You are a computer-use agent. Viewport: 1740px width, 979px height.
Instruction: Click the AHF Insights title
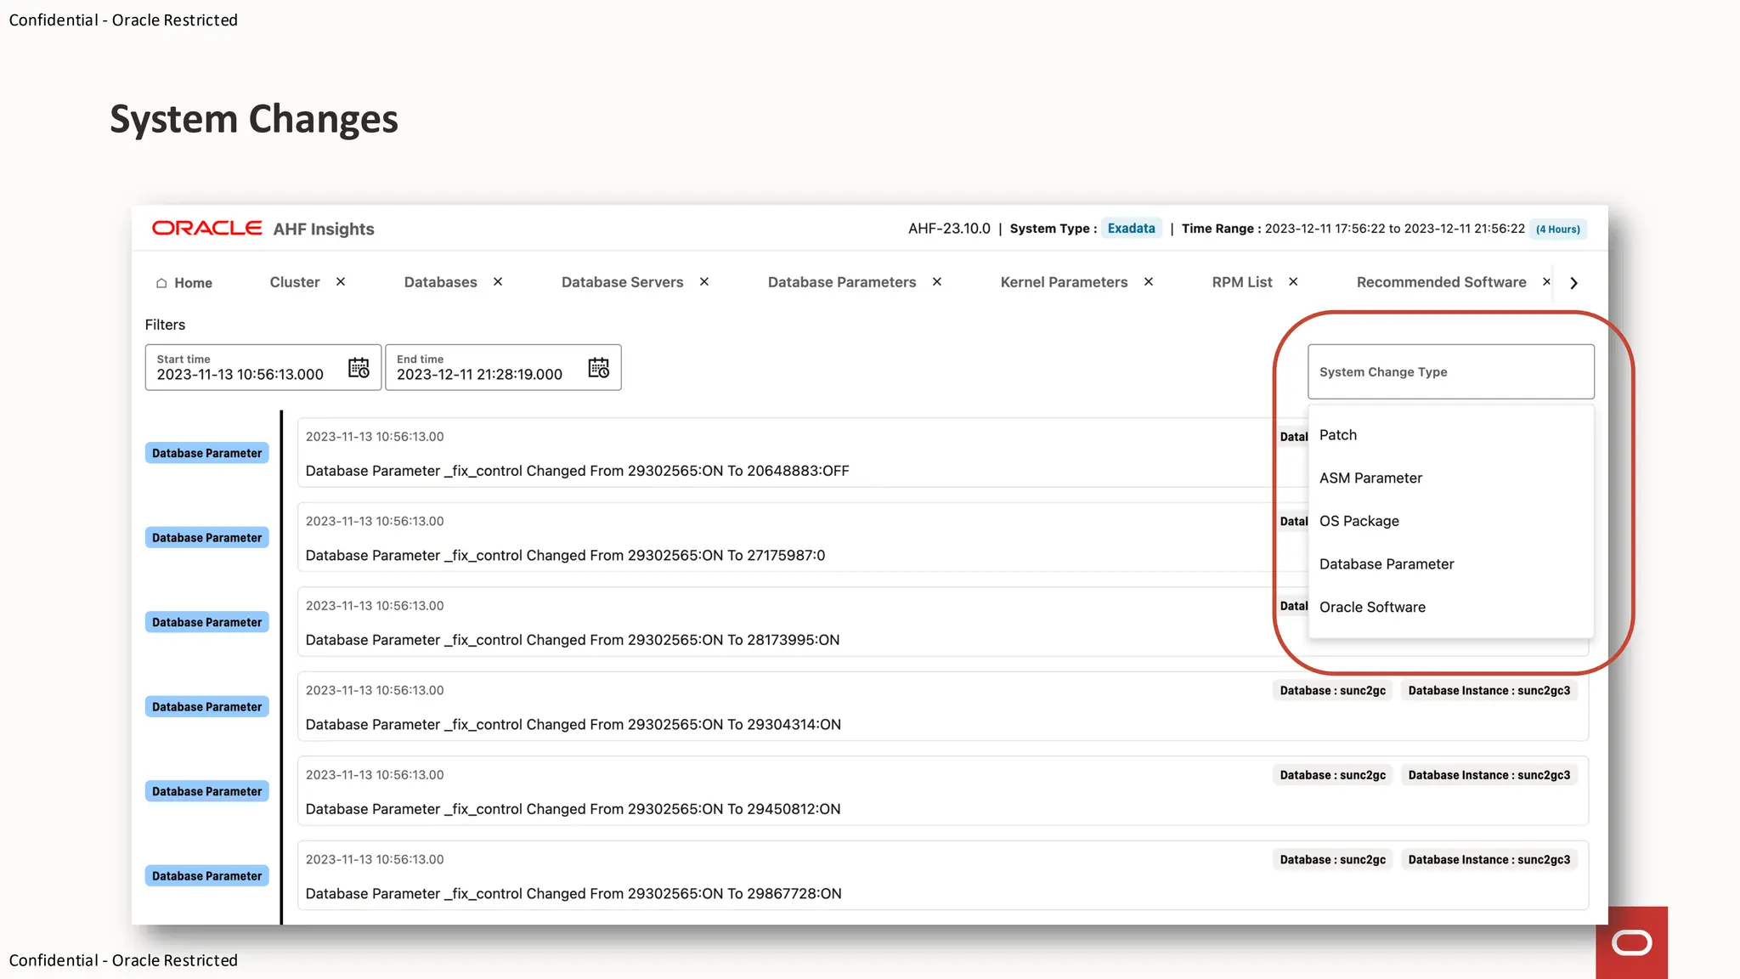pos(324,229)
